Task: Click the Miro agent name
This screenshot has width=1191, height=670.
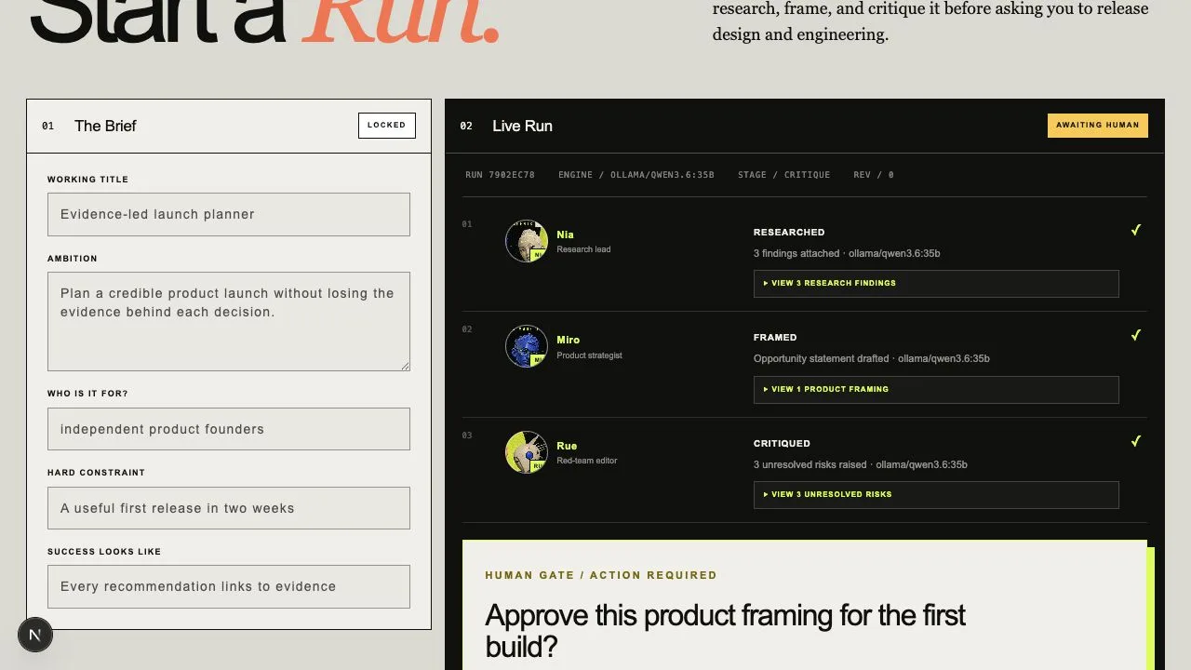Action: pos(569,340)
